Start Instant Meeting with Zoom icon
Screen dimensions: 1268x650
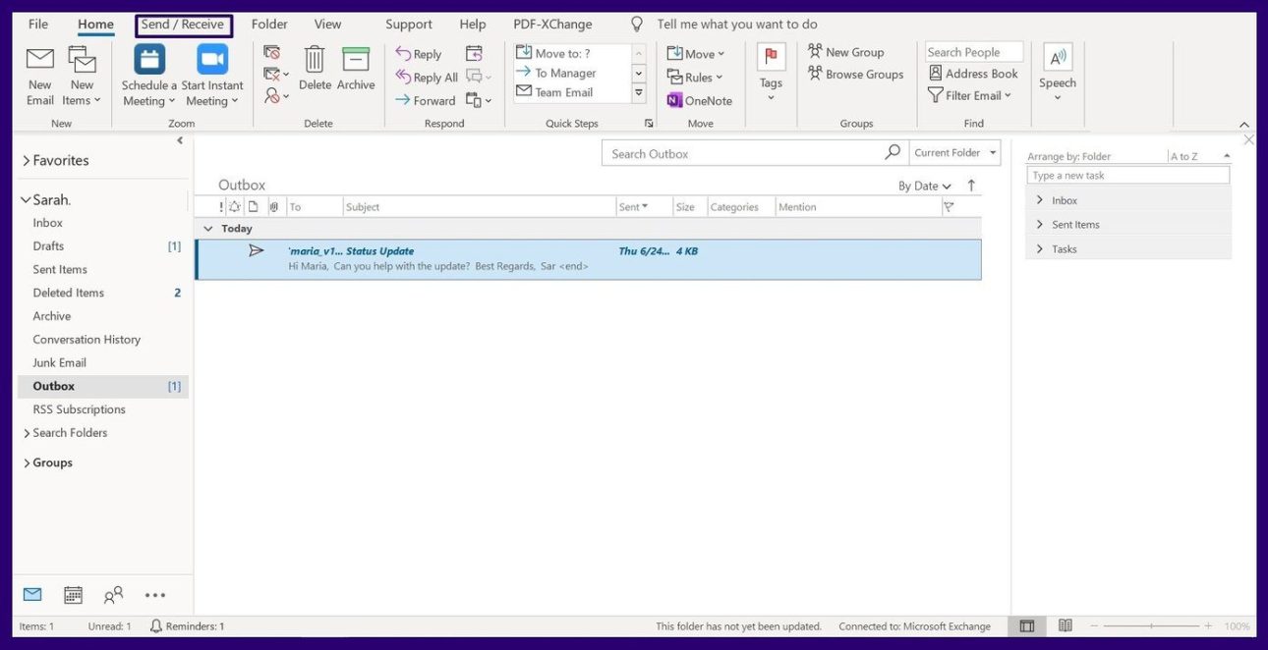[212, 61]
